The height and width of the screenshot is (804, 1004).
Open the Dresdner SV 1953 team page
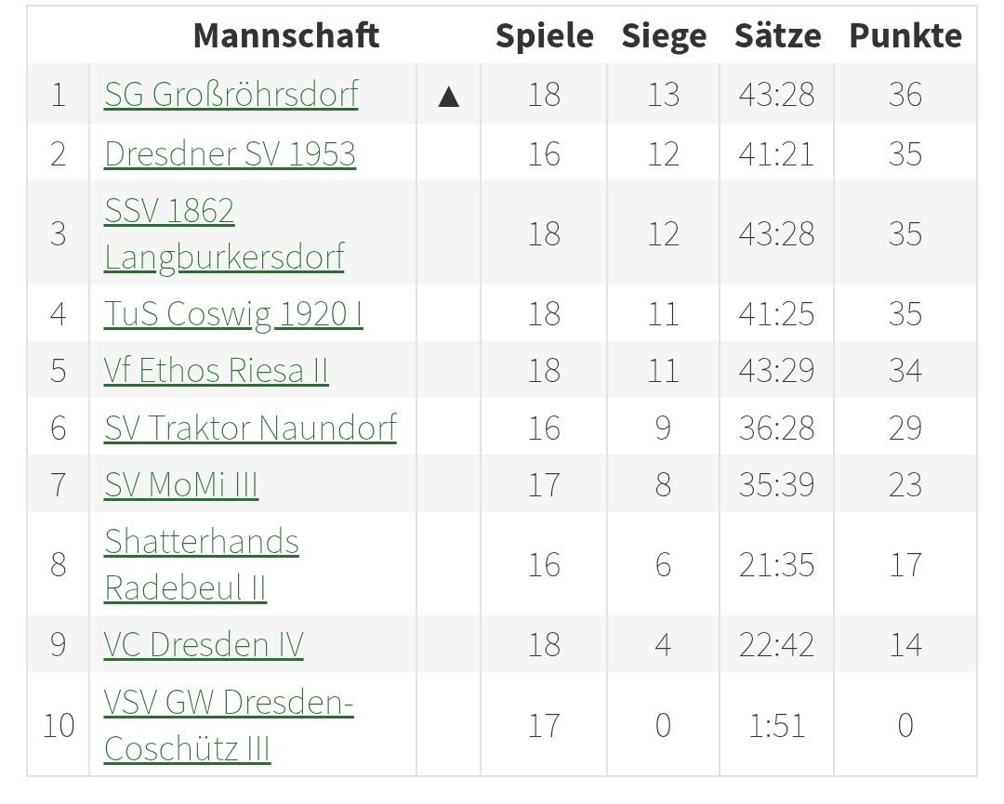(x=230, y=153)
